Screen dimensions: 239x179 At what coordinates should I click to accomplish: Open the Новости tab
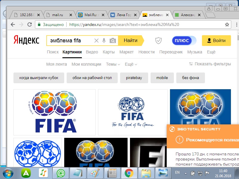coord(146,52)
